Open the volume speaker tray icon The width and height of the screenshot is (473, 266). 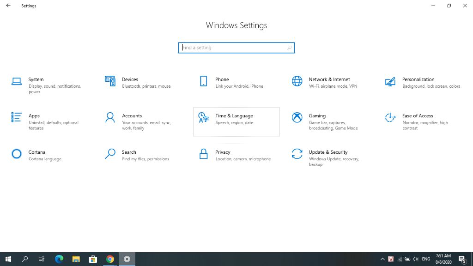(x=416, y=259)
